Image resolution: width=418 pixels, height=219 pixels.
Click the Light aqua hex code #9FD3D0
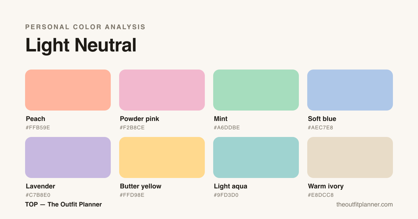pyautogui.click(x=226, y=195)
